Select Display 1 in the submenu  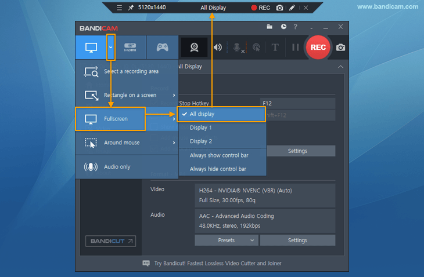(x=222, y=127)
